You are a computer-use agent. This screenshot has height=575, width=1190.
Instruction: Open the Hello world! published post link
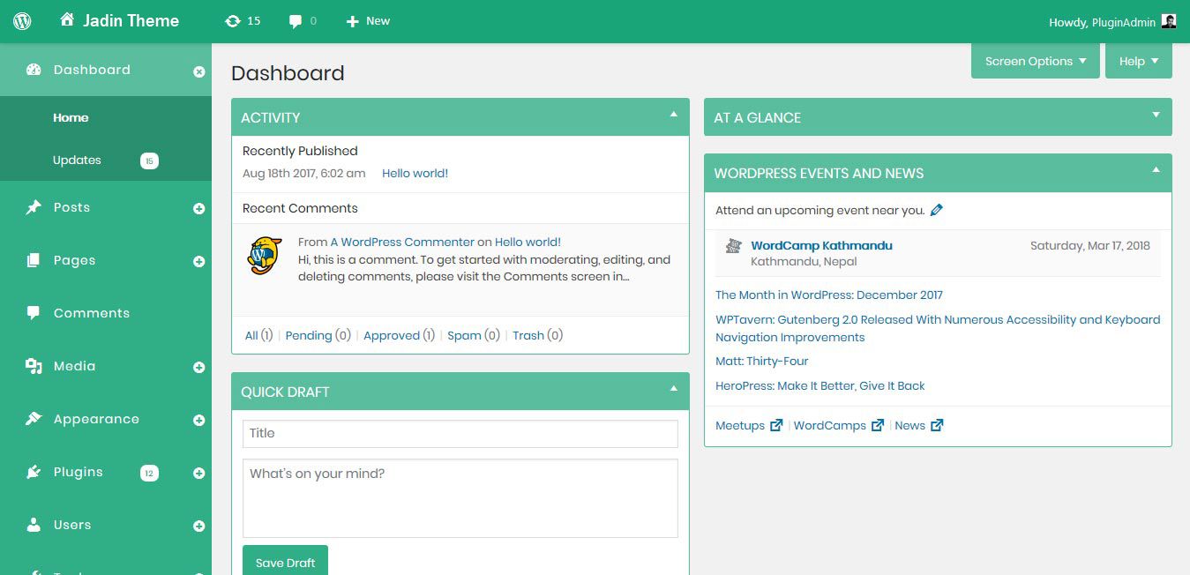[415, 174]
